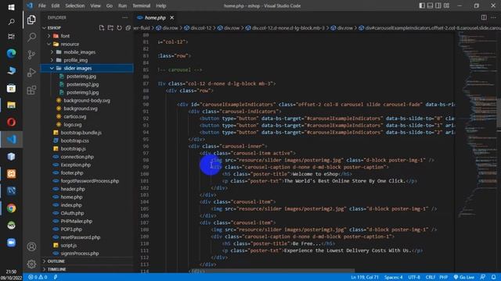
Task: Open the Go menu
Action: click(x=110, y=5)
